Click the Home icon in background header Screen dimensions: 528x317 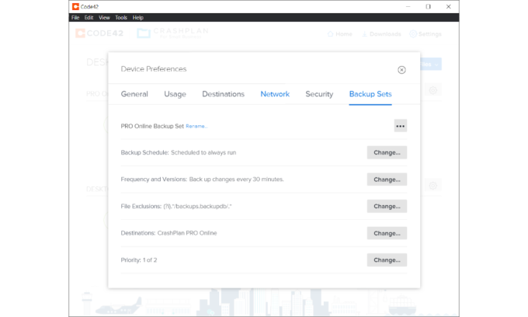click(330, 33)
